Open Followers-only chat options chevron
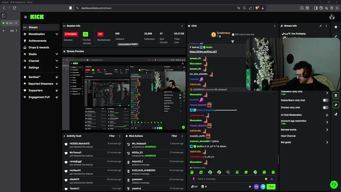This screenshot has width=341, height=192. pos(327,93)
